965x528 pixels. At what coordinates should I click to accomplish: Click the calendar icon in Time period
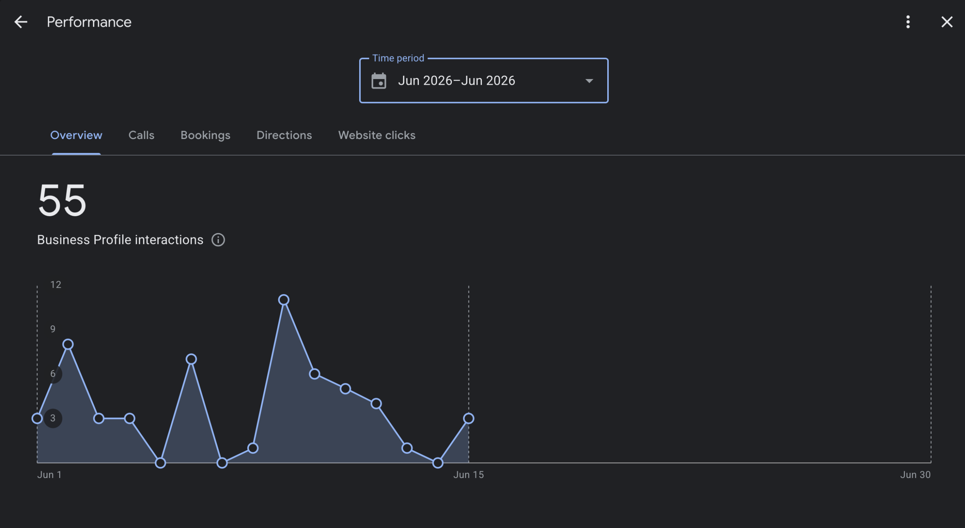pyautogui.click(x=379, y=81)
